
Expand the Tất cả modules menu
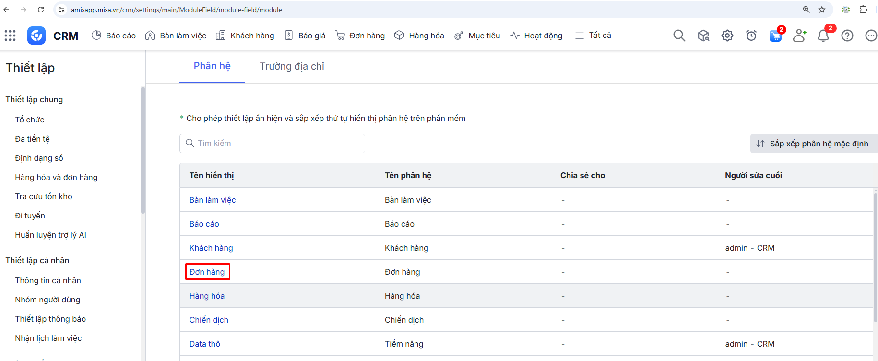[x=593, y=36]
